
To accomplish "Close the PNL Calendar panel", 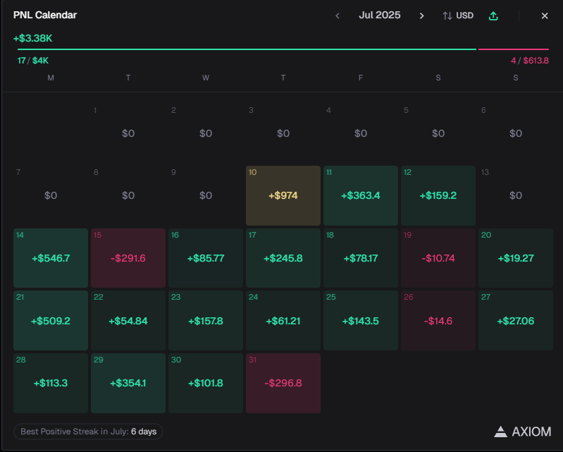I will 545,16.
